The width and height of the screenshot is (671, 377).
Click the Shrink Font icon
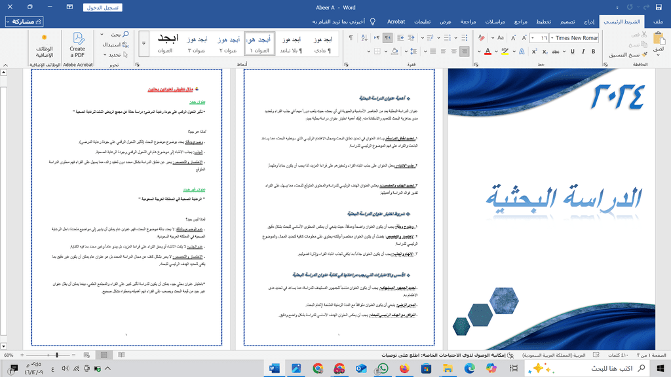tap(514, 38)
